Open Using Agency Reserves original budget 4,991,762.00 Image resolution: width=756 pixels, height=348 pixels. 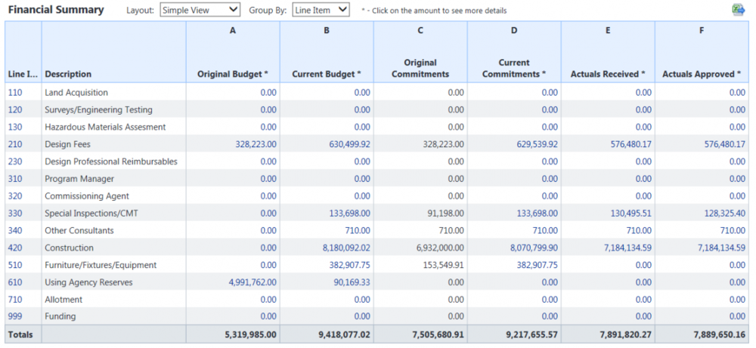[253, 282]
